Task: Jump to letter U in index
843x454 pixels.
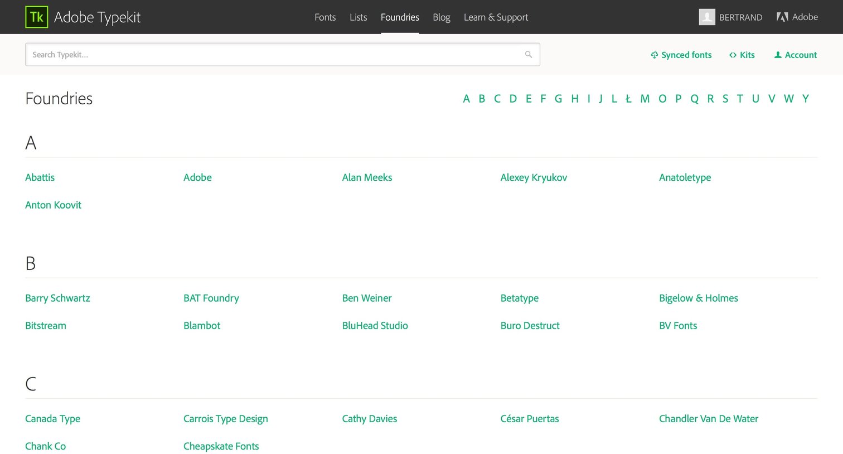Action: 755,99
